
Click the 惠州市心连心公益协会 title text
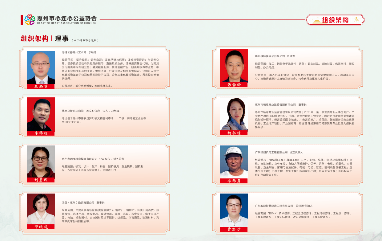click(67, 18)
